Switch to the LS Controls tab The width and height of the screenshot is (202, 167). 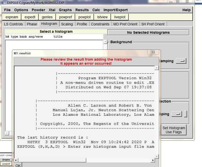coord(13,24)
